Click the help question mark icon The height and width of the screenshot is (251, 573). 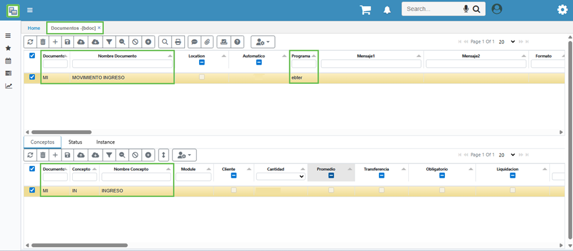(237, 42)
